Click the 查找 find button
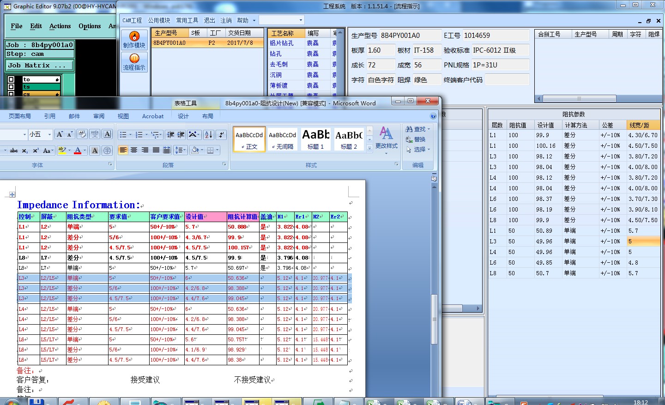 [x=418, y=129]
